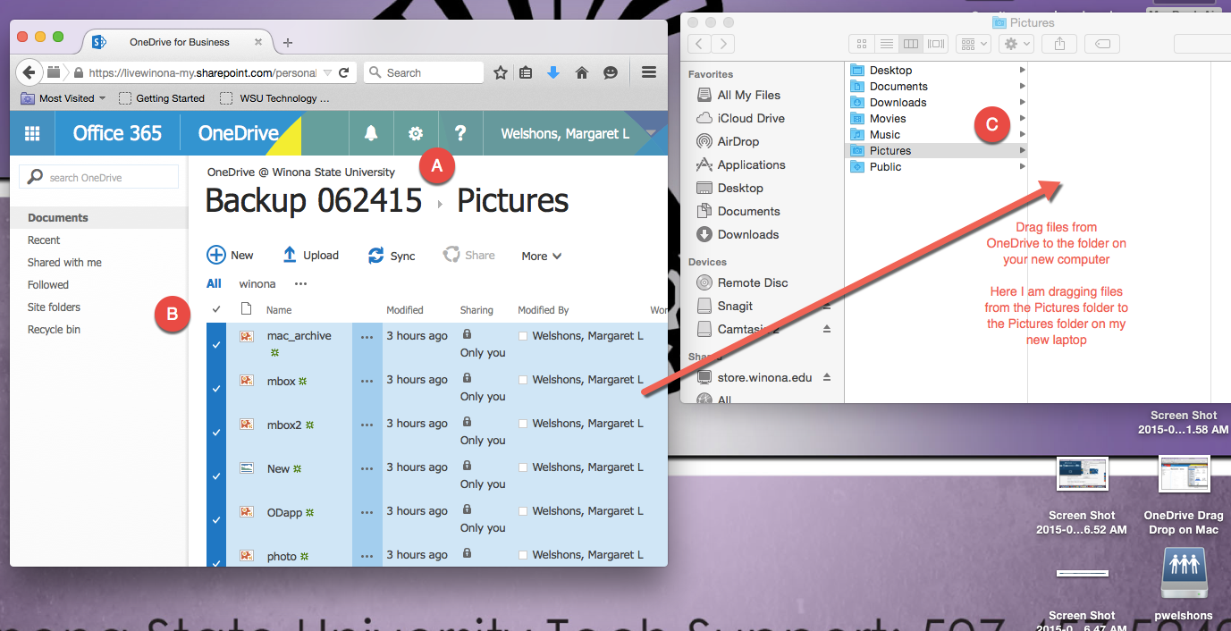The image size is (1231, 631).
Task: Click the help question mark icon
Action: [460, 133]
